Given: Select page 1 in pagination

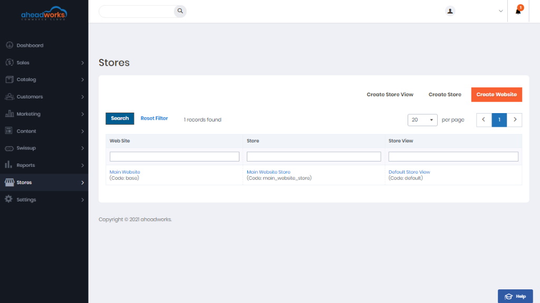Looking at the screenshot, I should 499,120.
